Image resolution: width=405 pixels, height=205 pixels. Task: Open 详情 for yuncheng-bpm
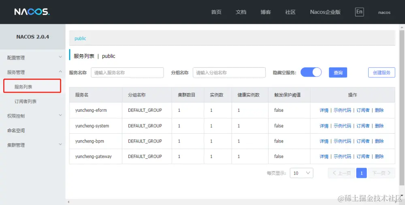324,141
